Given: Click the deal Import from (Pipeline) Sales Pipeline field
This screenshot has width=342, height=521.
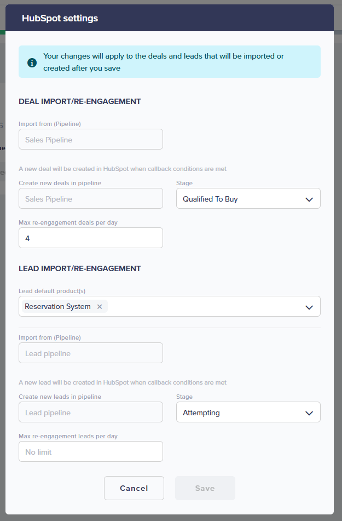Looking at the screenshot, I should coord(91,140).
